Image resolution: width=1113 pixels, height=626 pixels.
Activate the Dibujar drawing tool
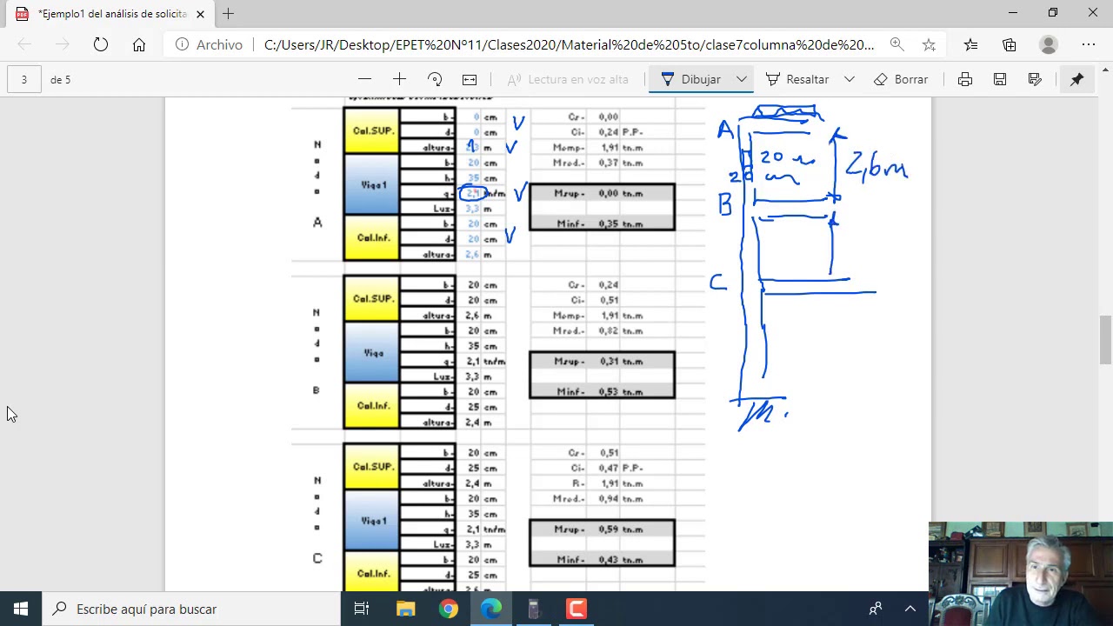[x=690, y=79]
